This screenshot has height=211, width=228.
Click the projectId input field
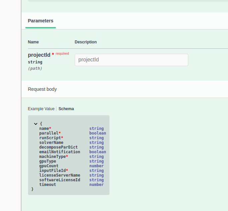tap(132, 60)
